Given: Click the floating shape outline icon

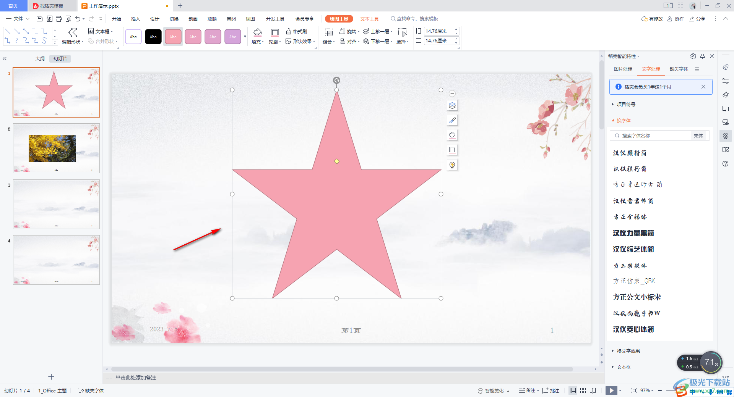Looking at the screenshot, I should coord(452,150).
